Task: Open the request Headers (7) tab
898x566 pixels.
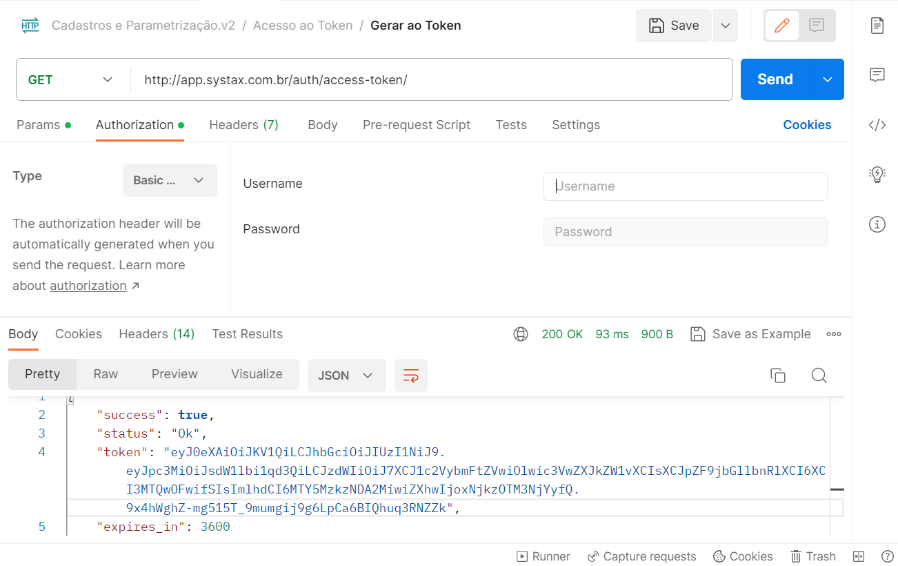Action: coord(244,125)
